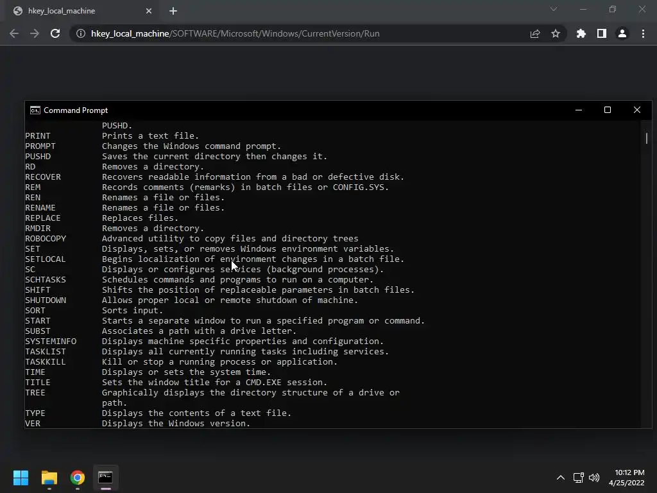The width and height of the screenshot is (657, 493).
Task: Click the Command Prompt title icon
Action: (x=35, y=110)
